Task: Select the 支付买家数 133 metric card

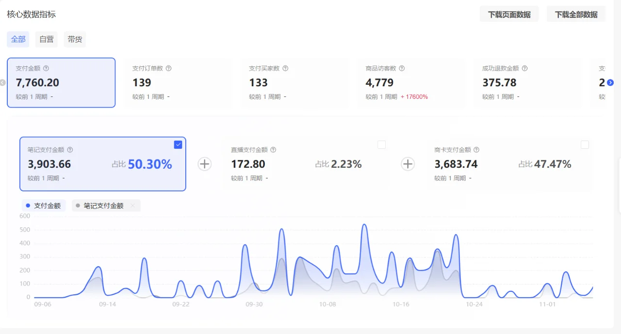Action: pos(294,82)
